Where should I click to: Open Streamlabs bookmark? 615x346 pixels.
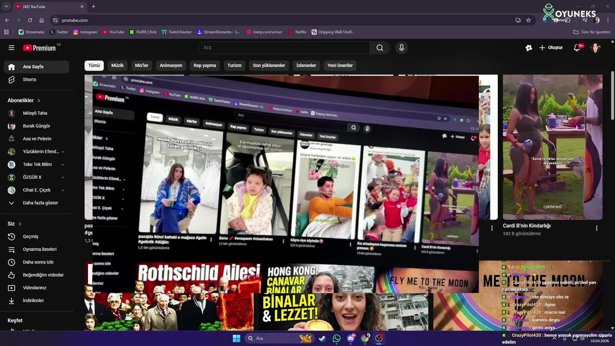point(31,32)
